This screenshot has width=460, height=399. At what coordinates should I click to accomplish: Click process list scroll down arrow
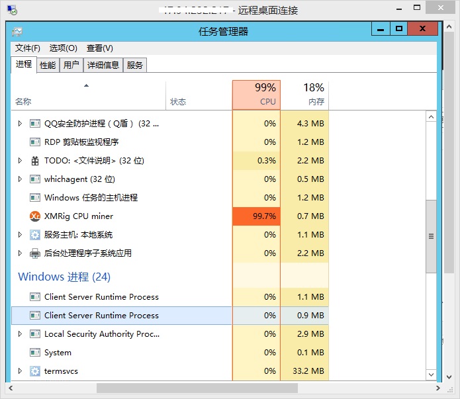[x=431, y=375]
